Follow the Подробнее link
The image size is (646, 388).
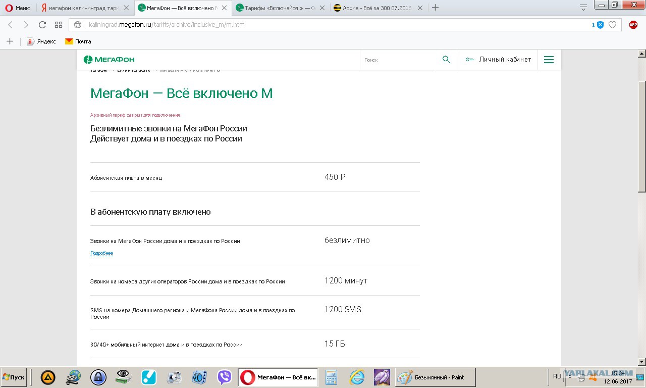click(x=101, y=253)
